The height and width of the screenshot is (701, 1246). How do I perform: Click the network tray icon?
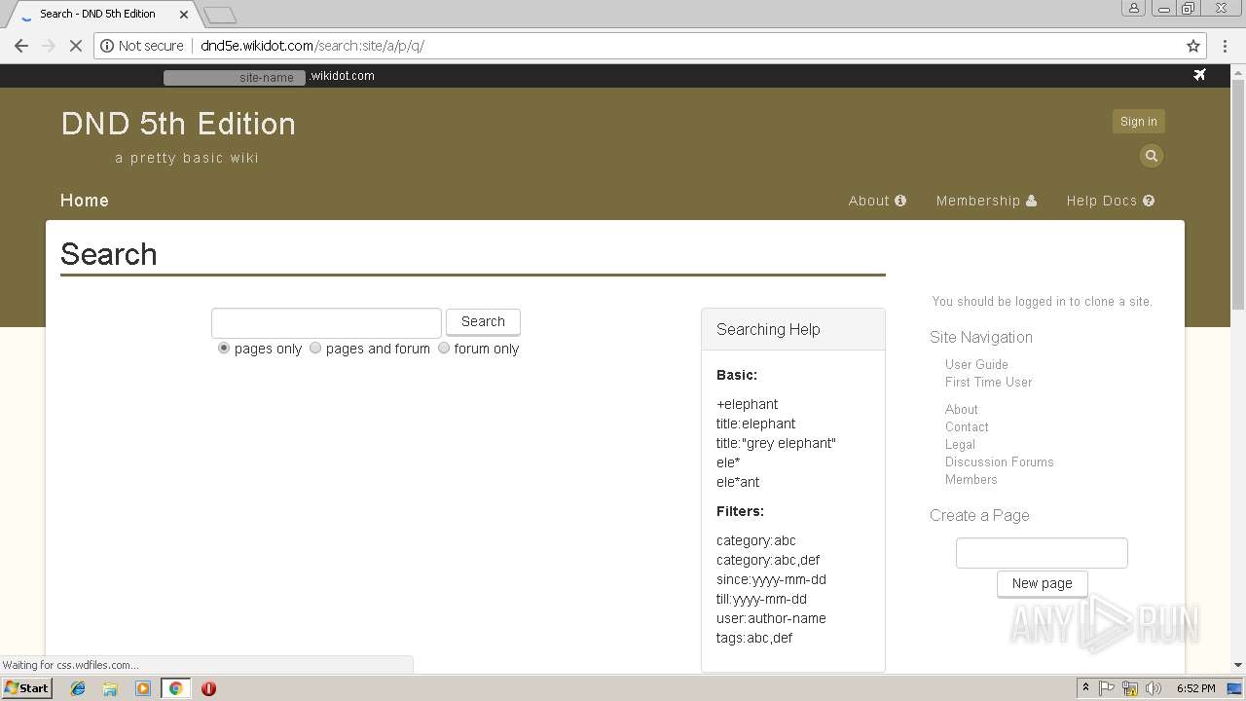pyautogui.click(x=1130, y=688)
